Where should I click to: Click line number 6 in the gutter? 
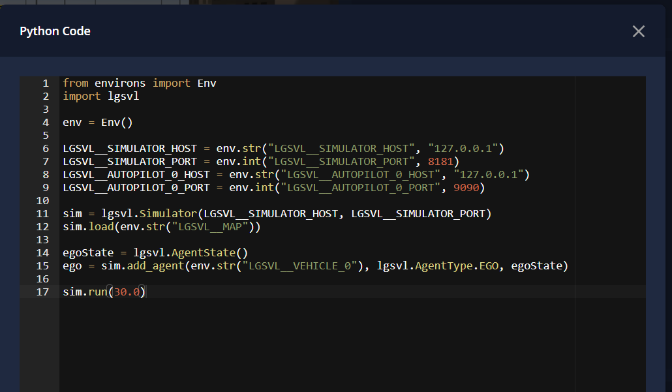(46, 149)
